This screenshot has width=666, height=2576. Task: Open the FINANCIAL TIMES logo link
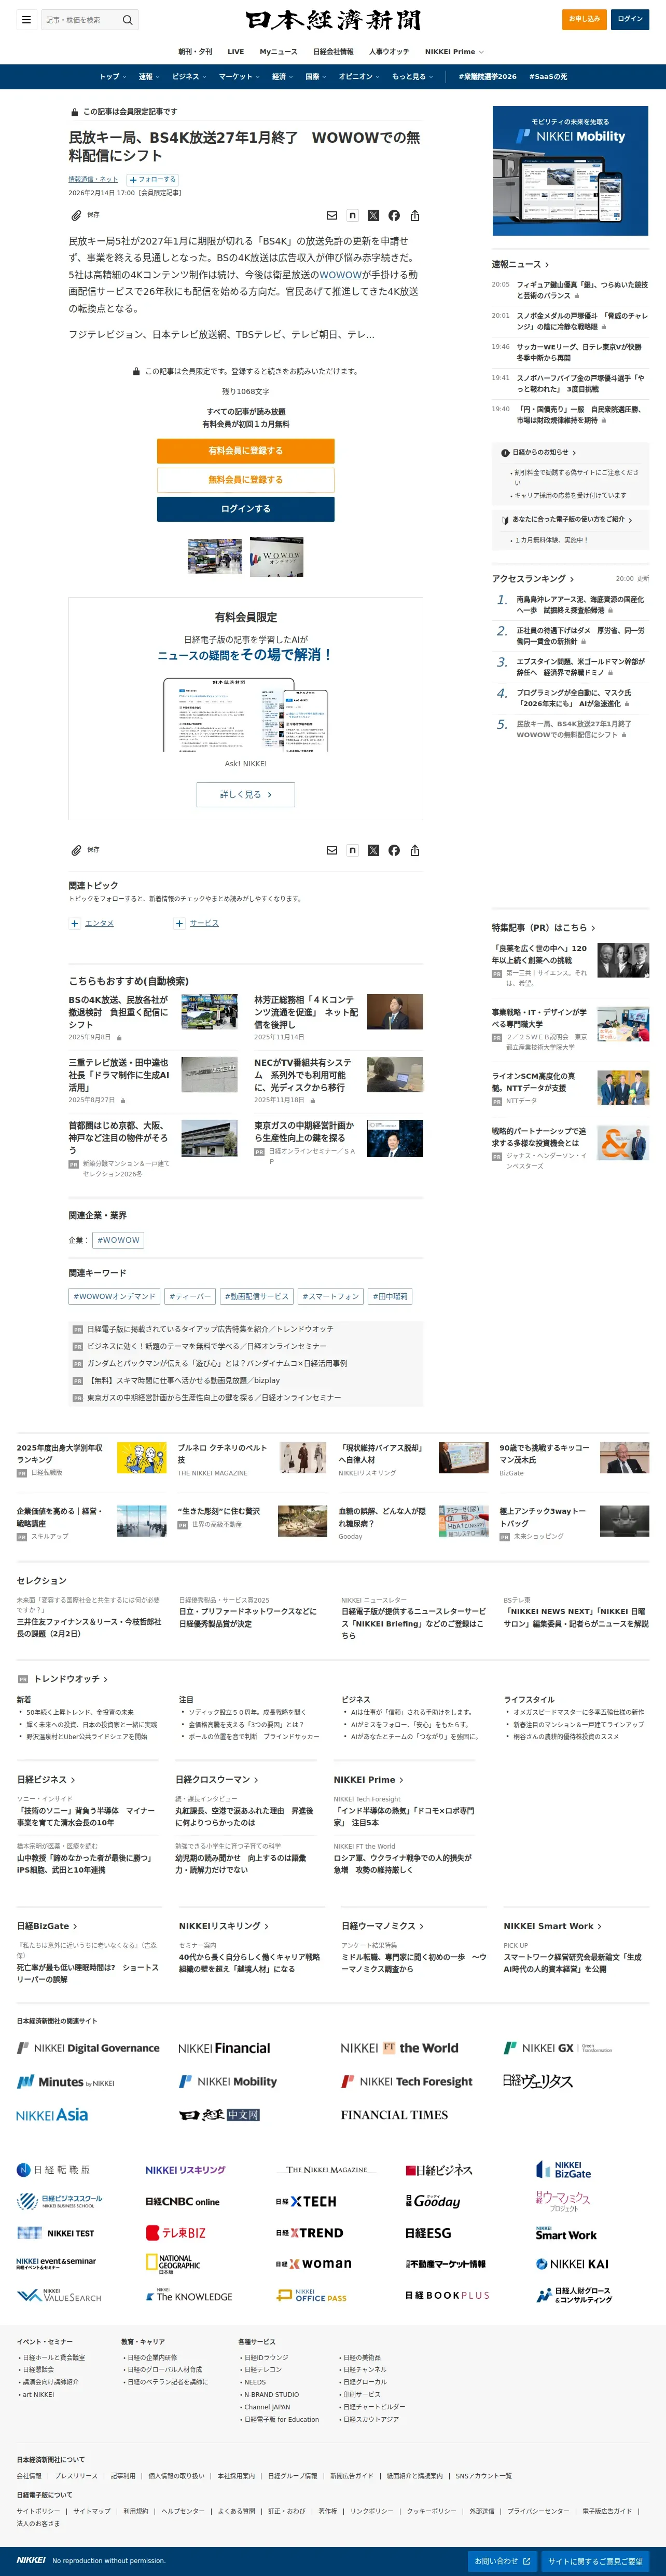tap(394, 2114)
